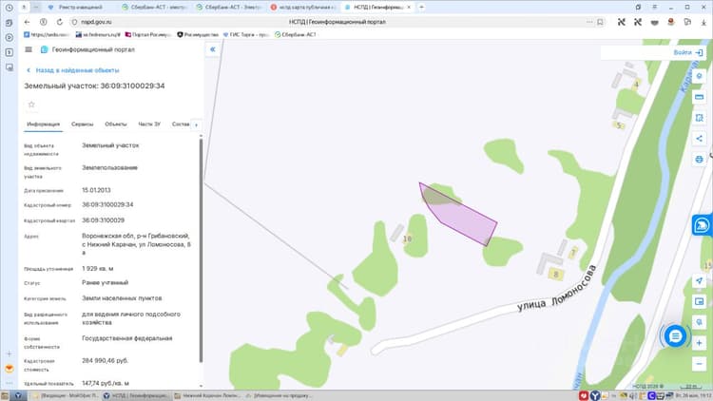This screenshot has width=713, height=401.
Task: Open Сбербанк-АСТ bookmark
Action: pos(296,34)
